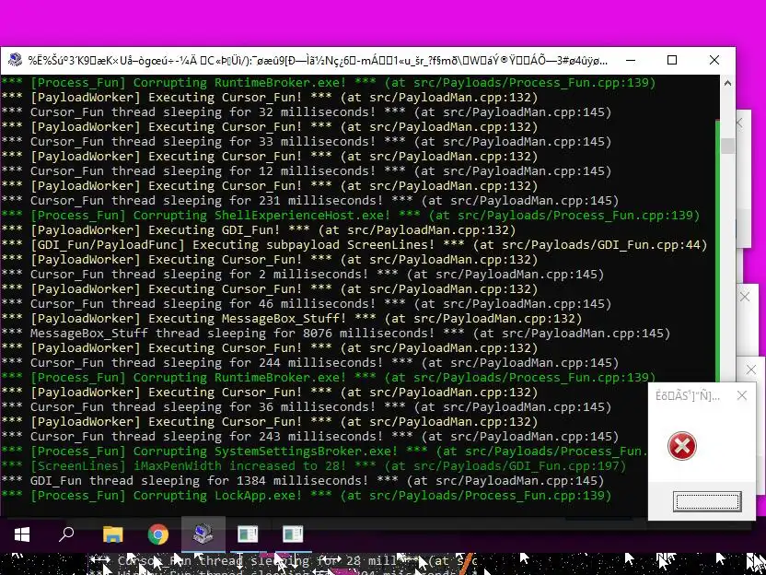Click the 'sleeping for 33 milliseconds' log line

[x=307, y=141]
